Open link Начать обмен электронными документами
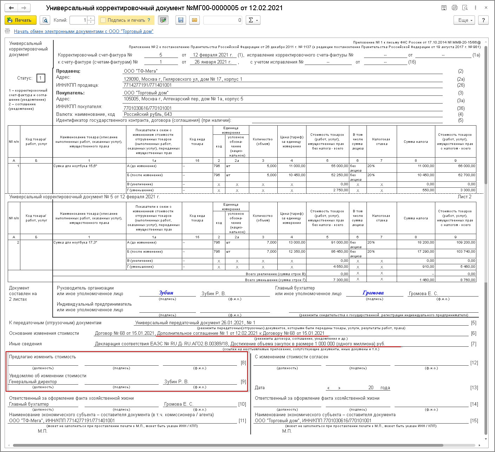The image size is (495, 452). tap(84, 32)
